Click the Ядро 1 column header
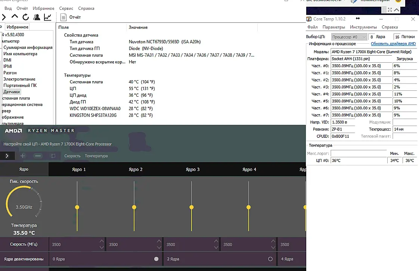This screenshot has height=271, width=419. click(x=79, y=169)
